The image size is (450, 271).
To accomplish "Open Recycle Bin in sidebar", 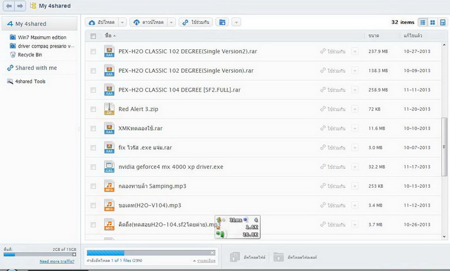I will pos(30,55).
